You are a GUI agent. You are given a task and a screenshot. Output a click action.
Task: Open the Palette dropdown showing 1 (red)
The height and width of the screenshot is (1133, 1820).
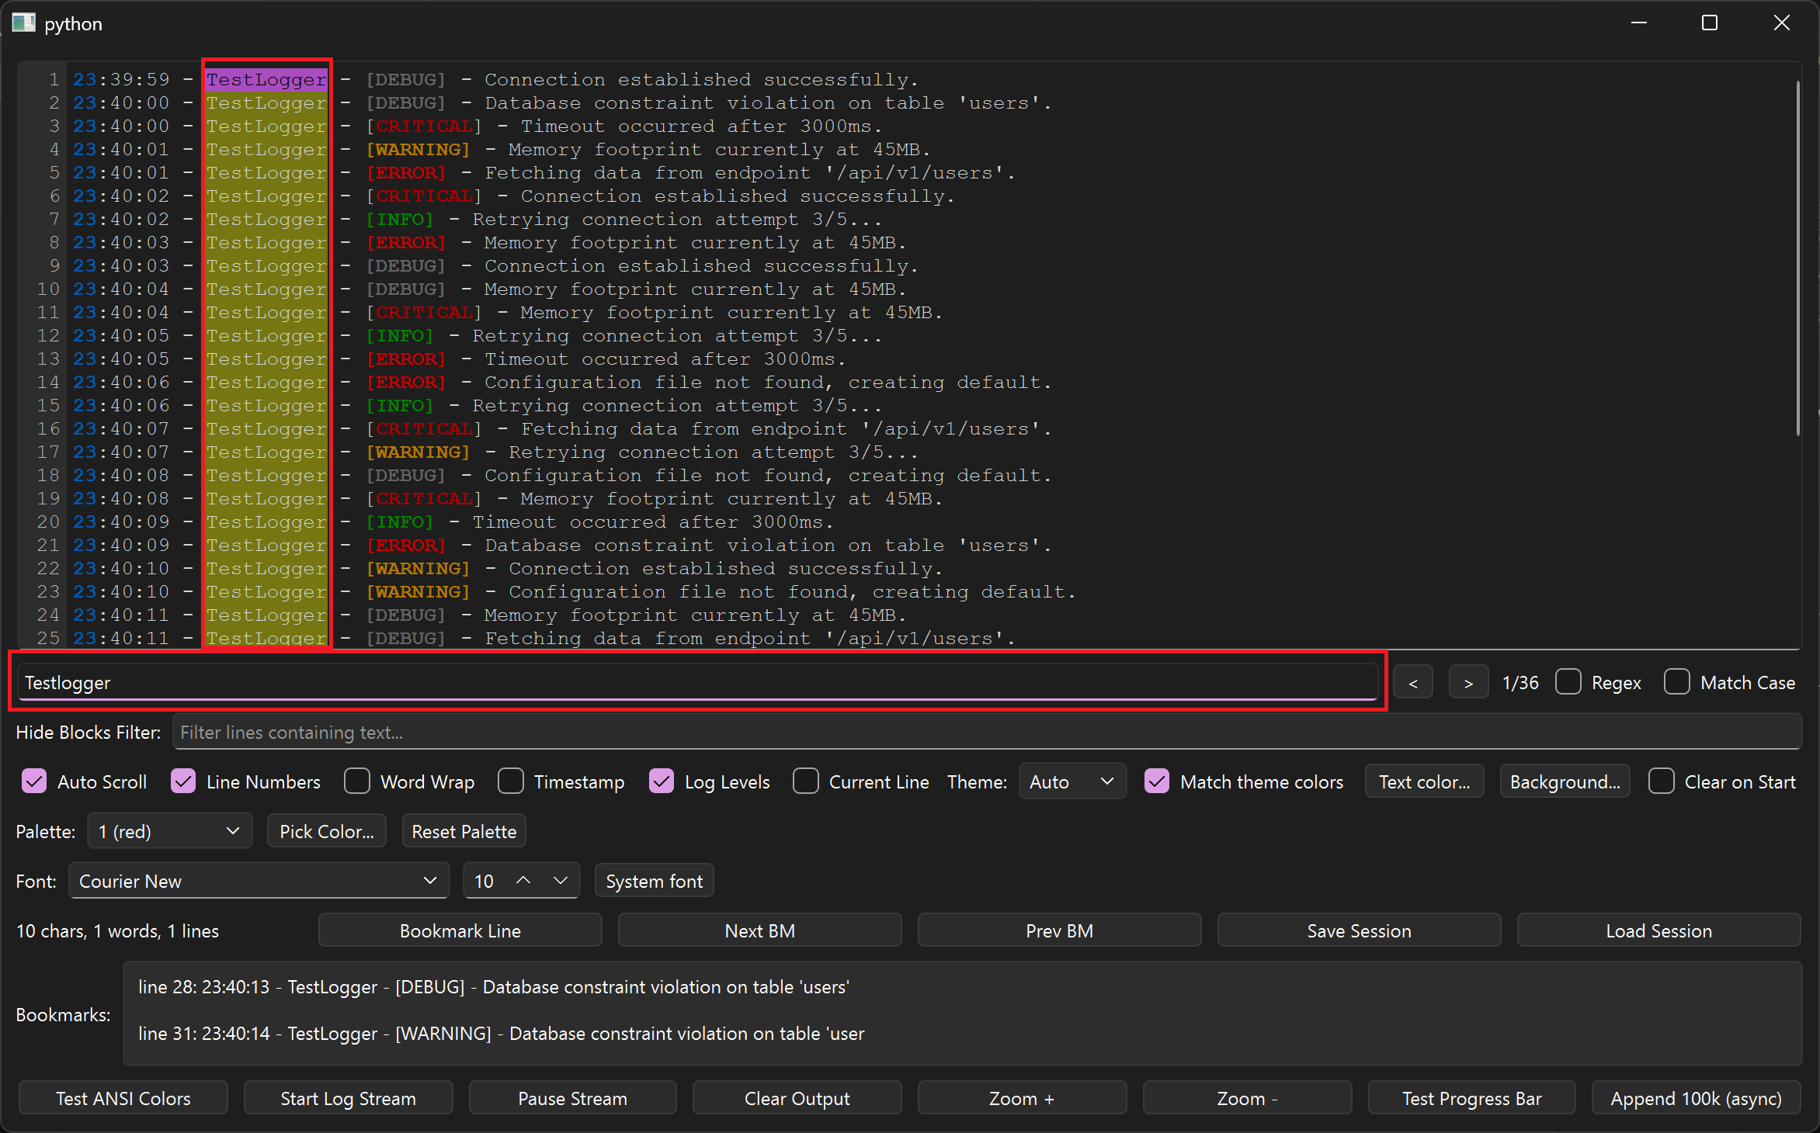point(169,831)
